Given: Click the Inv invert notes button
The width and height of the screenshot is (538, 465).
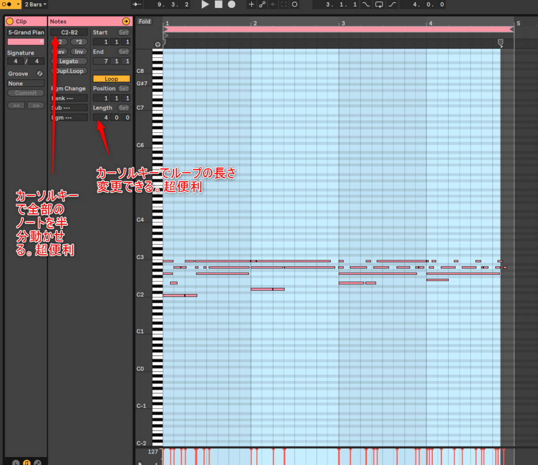Looking at the screenshot, I should (x=79, y=51).
